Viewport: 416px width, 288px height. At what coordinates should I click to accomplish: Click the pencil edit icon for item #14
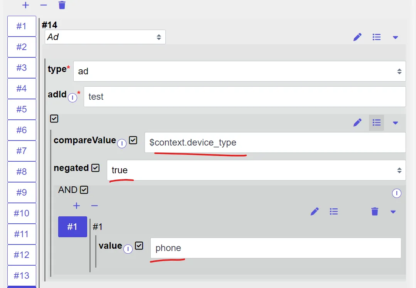[357, 37]
